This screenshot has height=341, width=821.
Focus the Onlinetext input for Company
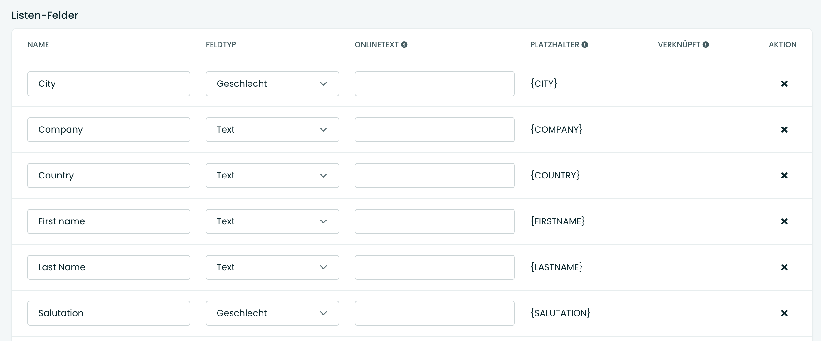pos(434,130)
